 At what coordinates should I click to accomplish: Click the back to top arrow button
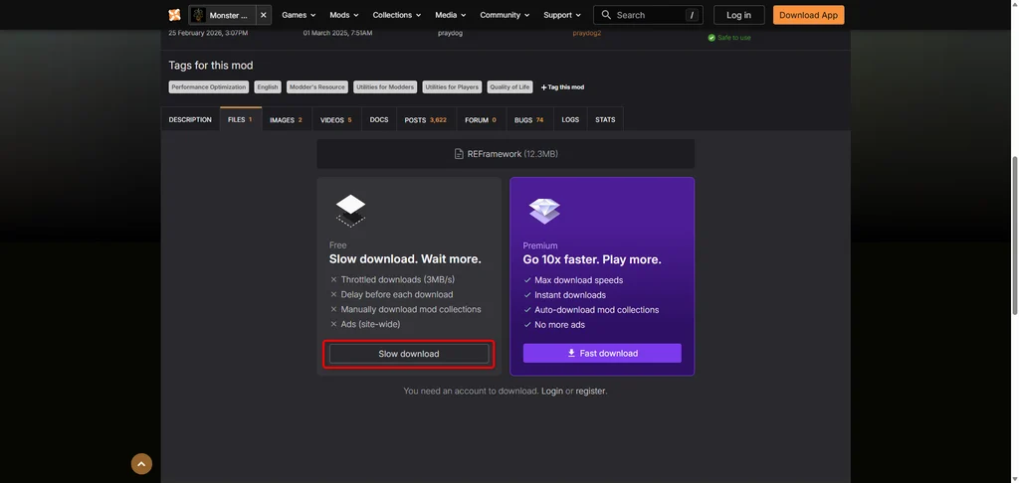click(141, 463)
